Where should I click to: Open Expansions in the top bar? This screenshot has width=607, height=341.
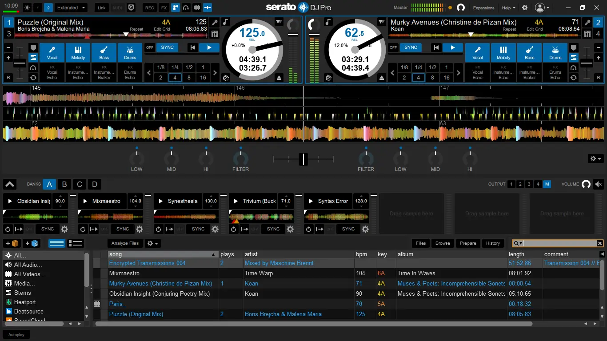point(483,8)
